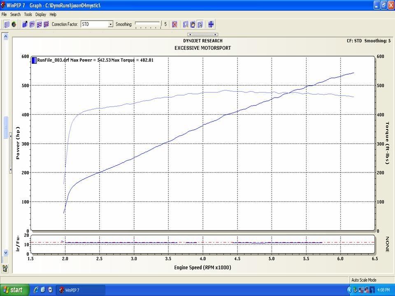This screenshot has width=395, height=296.
Task: Click the Smoothing value 5
Action: (165, 24)
